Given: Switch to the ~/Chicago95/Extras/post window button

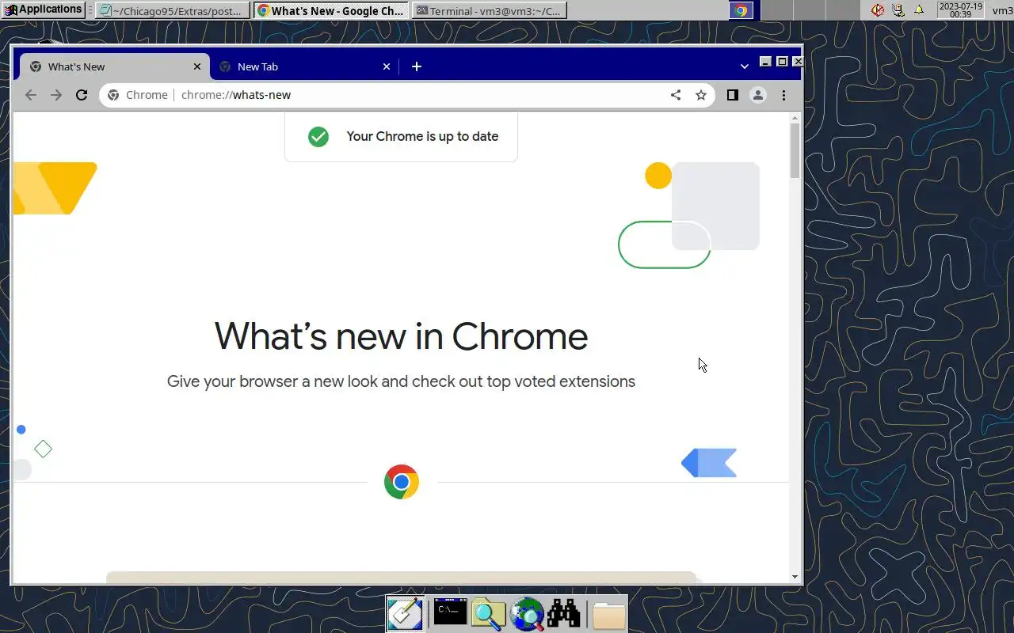Looking at the screenshot, I should [x=172, y=10].
